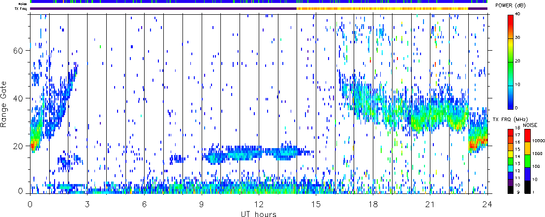
Task: Pick the purple block of the TX FRQ colorbar
Action: click(x=511, y=183)
